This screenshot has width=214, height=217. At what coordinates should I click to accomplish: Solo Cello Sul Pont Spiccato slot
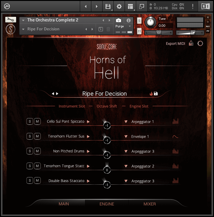pos(30,121)
